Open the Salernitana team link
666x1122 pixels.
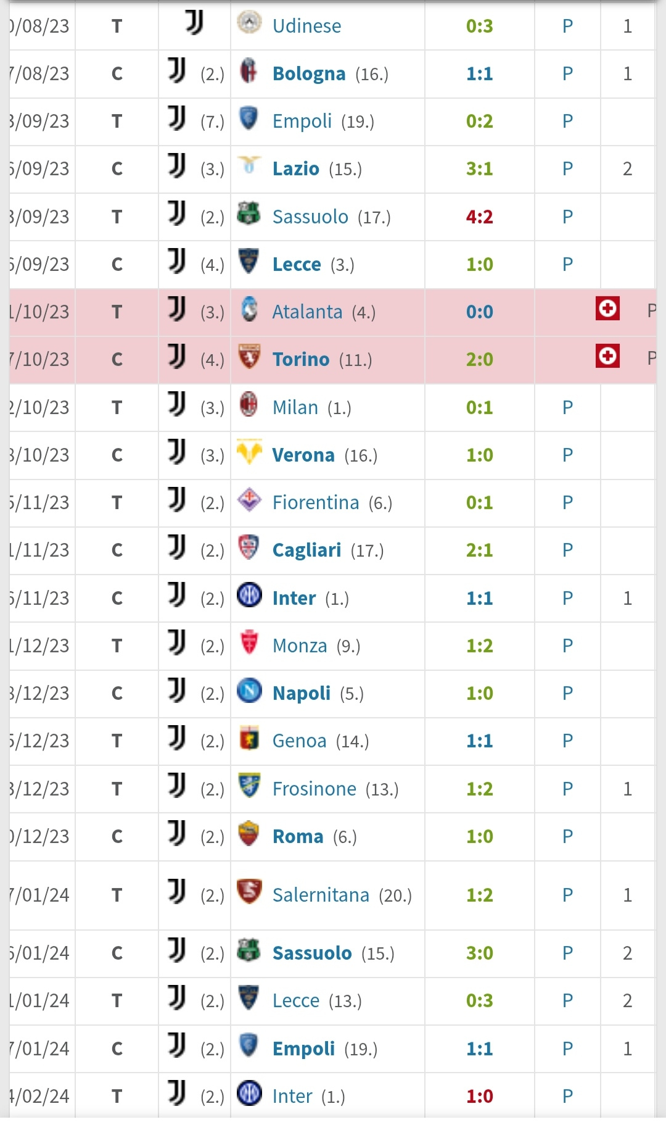(x=321, y=896)
